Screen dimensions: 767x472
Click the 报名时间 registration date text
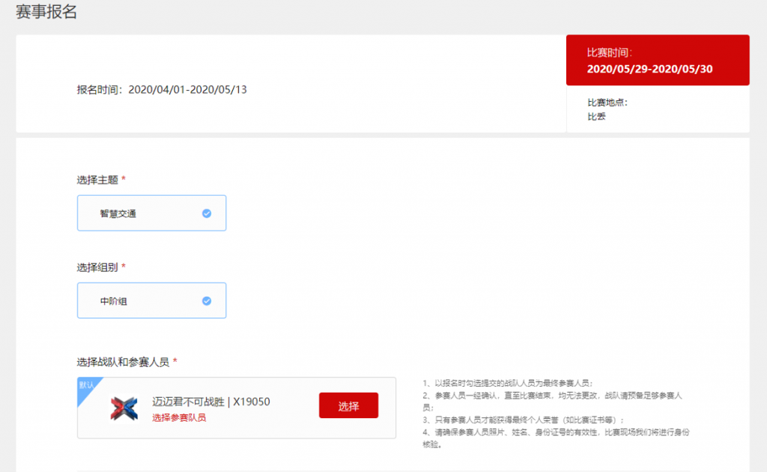point(162,90)
